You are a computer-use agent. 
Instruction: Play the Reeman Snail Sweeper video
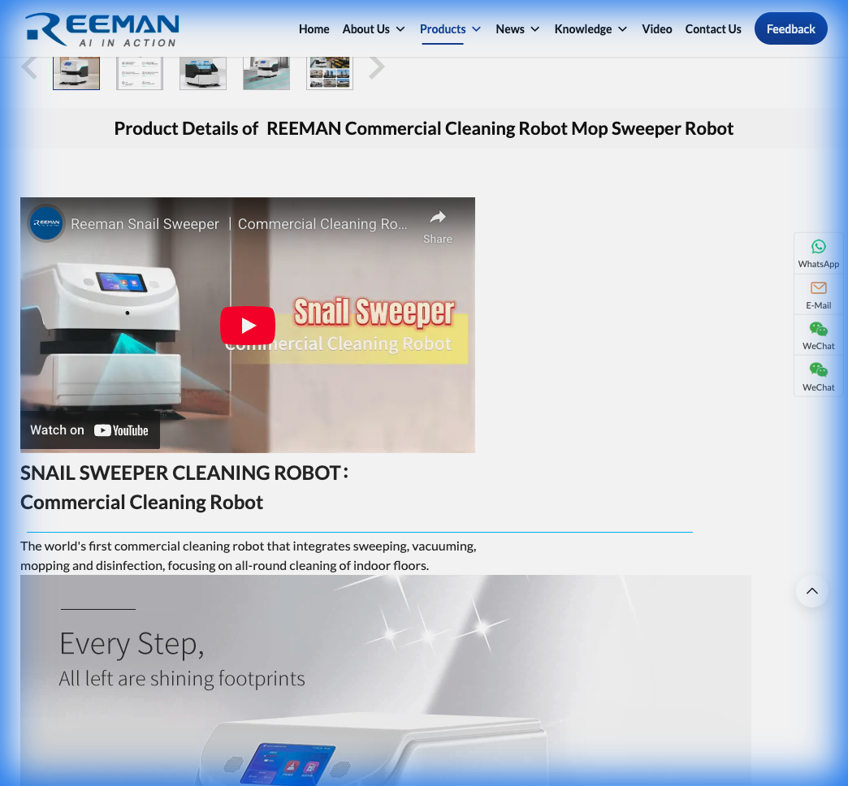click(248, 325)
